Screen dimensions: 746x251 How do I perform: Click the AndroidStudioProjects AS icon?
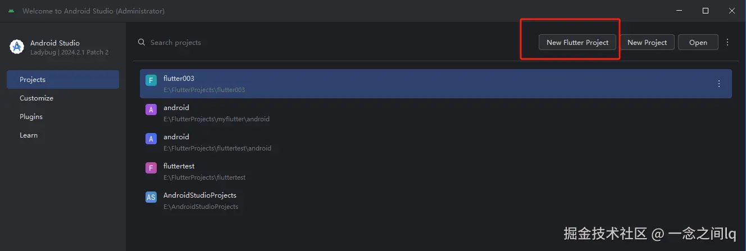151,197
